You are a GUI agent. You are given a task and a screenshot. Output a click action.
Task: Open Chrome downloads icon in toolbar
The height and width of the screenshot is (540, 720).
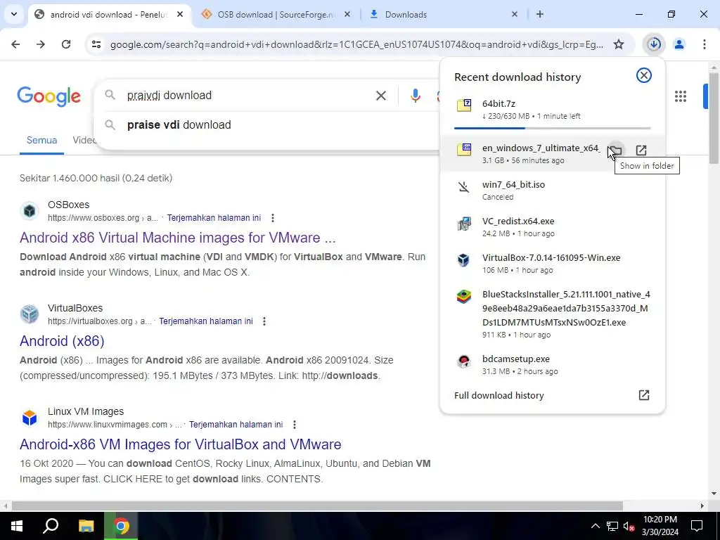[654, 44]
